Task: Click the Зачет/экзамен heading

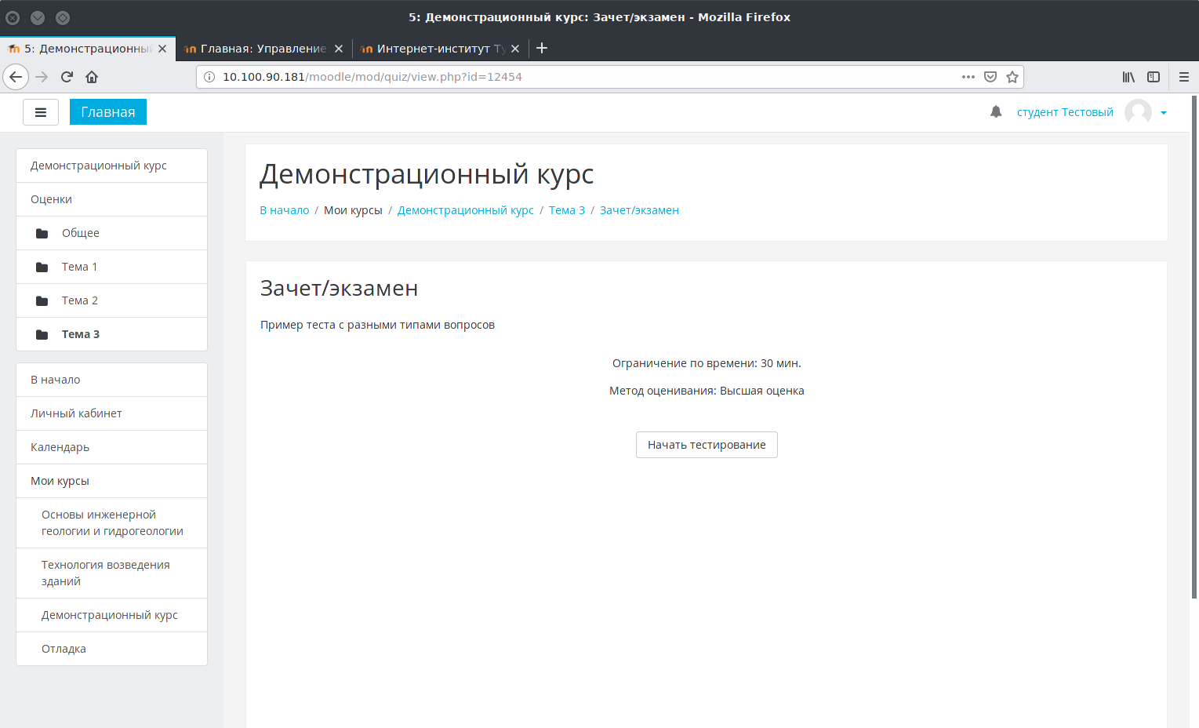Action: point(339,289)
